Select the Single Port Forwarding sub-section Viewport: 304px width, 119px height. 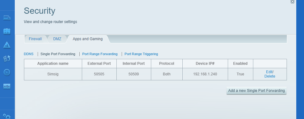coord(58,54)
